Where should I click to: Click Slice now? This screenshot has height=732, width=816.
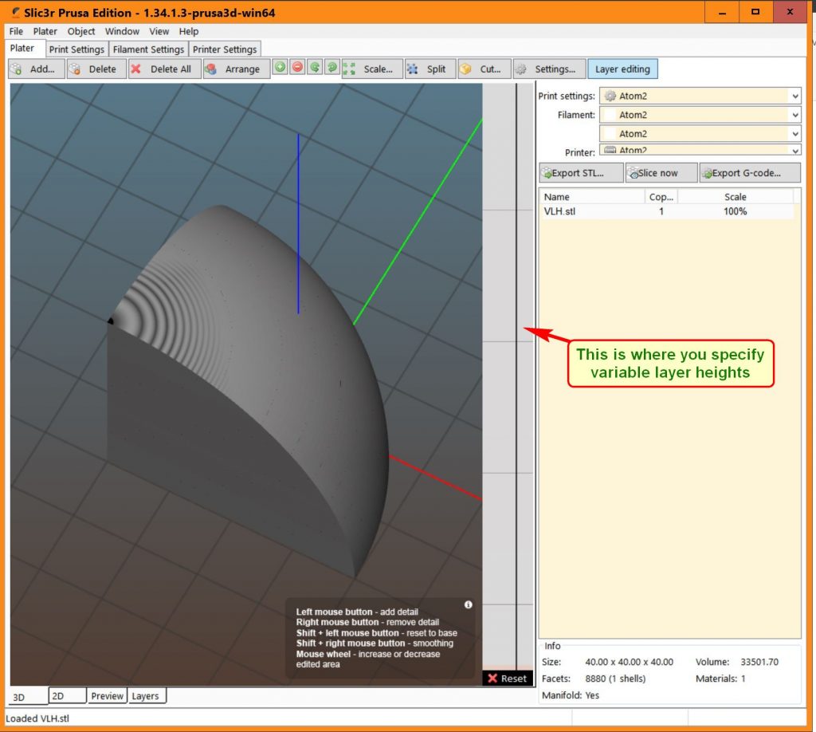pos(661,173)
